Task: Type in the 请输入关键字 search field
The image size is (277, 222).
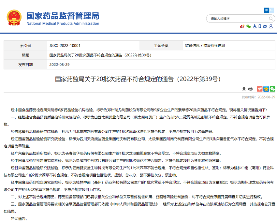Action: [235, 19]
